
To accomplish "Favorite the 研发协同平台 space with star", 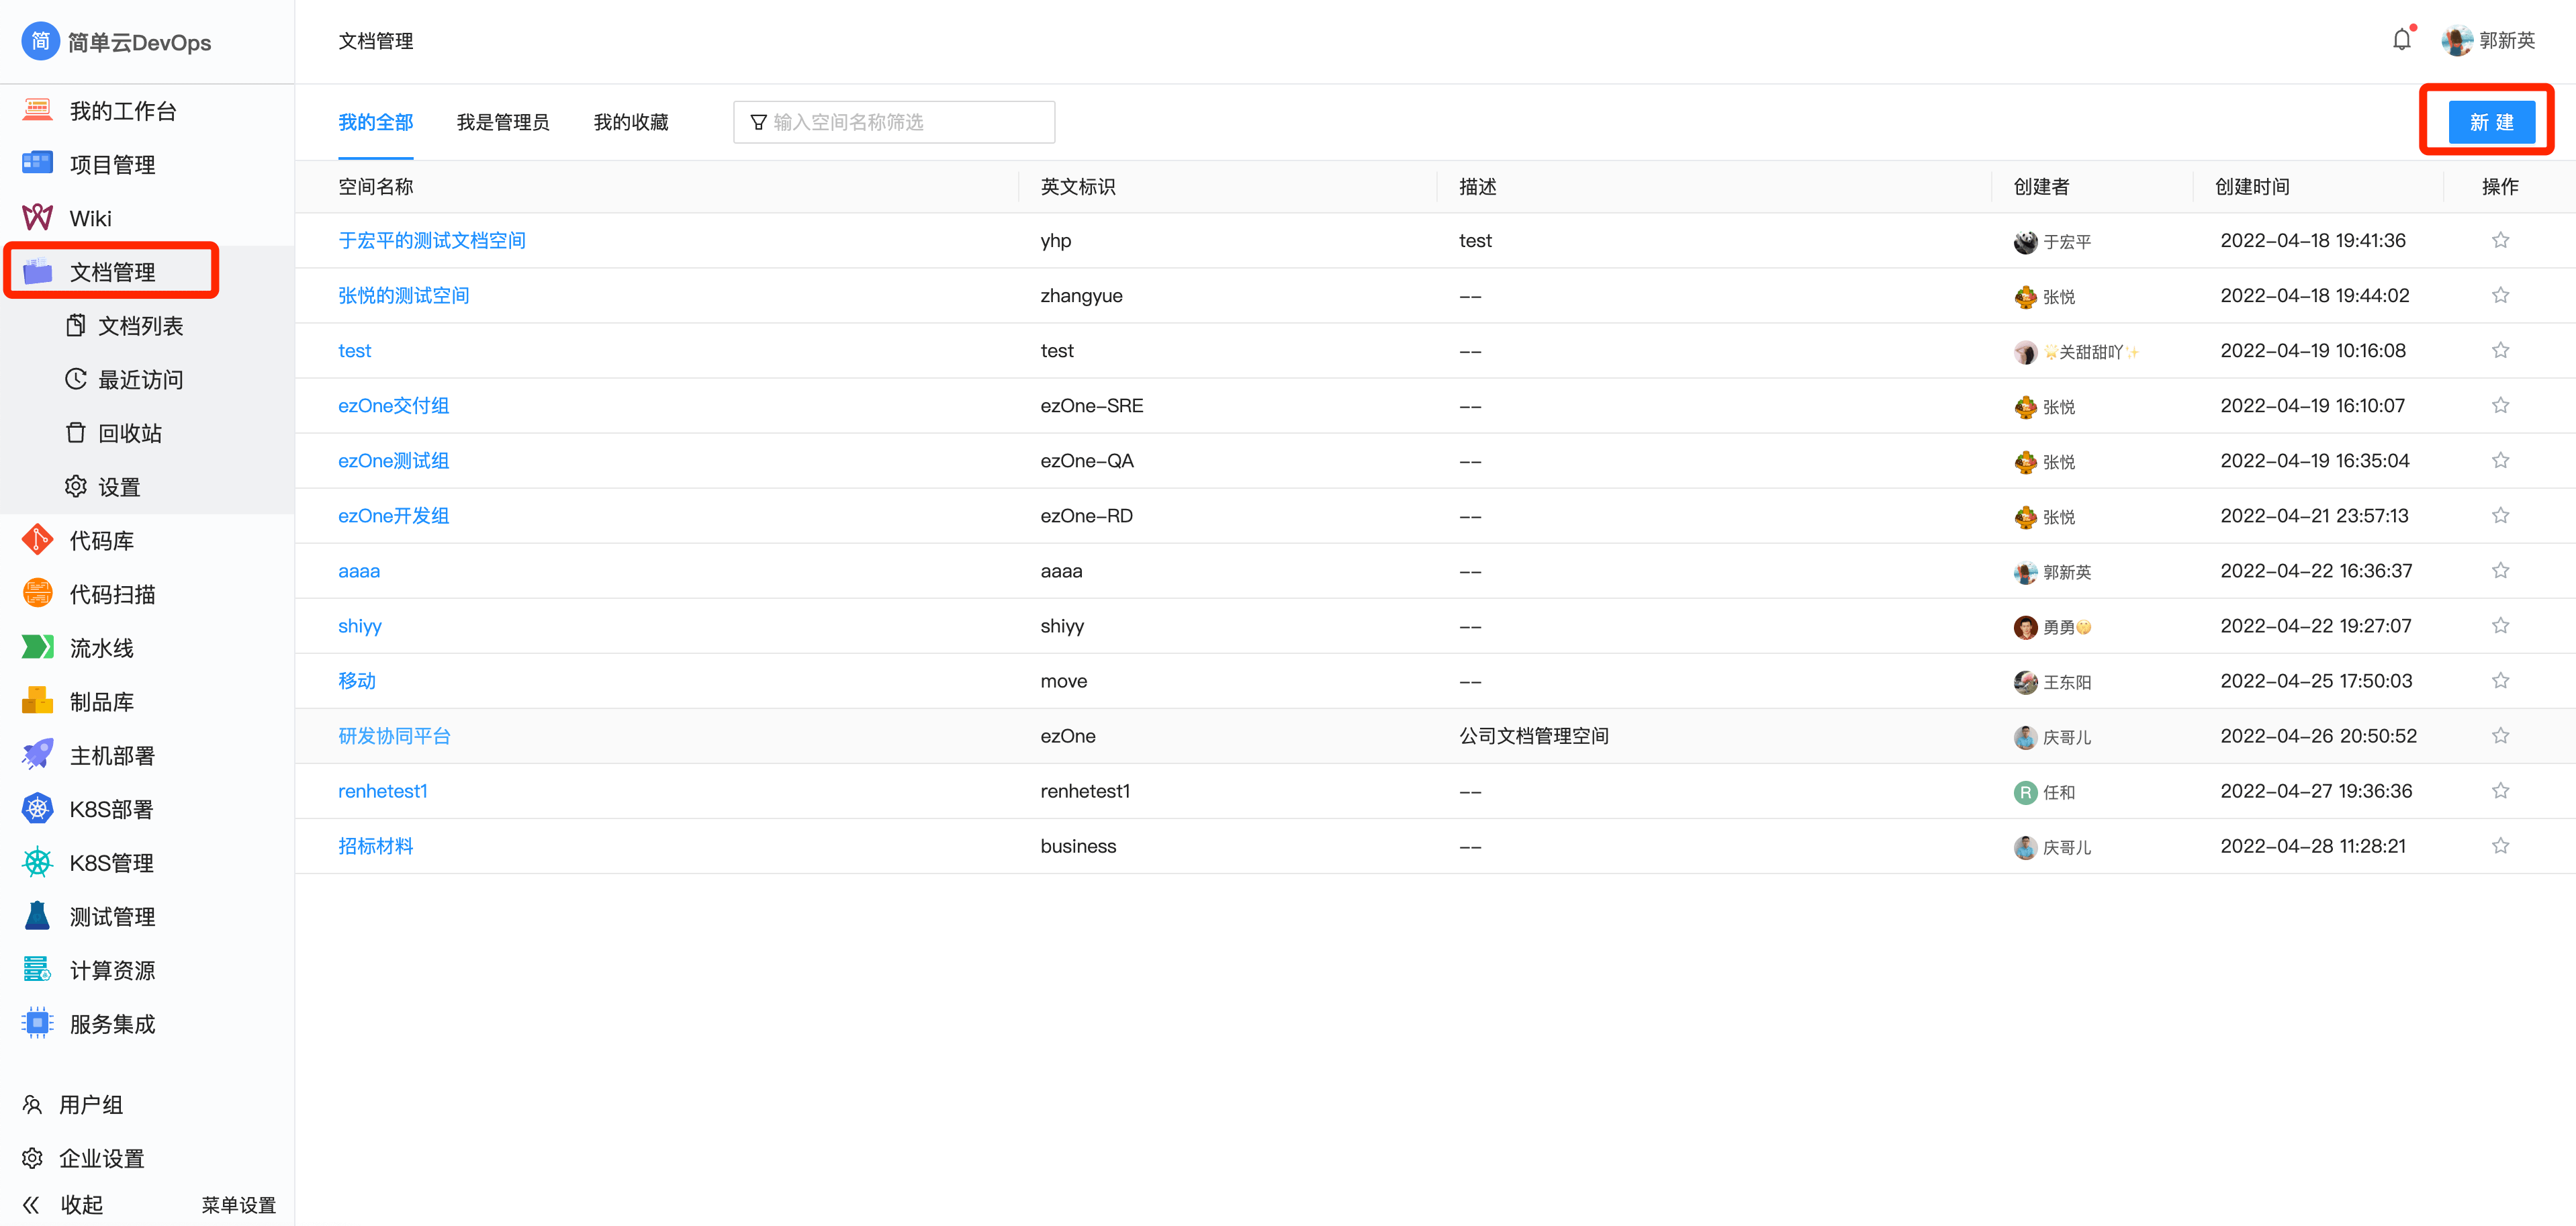I will [x=2499, y=736].
